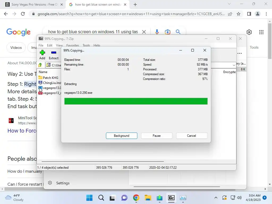Open the Google apps grid

[261, 32]
